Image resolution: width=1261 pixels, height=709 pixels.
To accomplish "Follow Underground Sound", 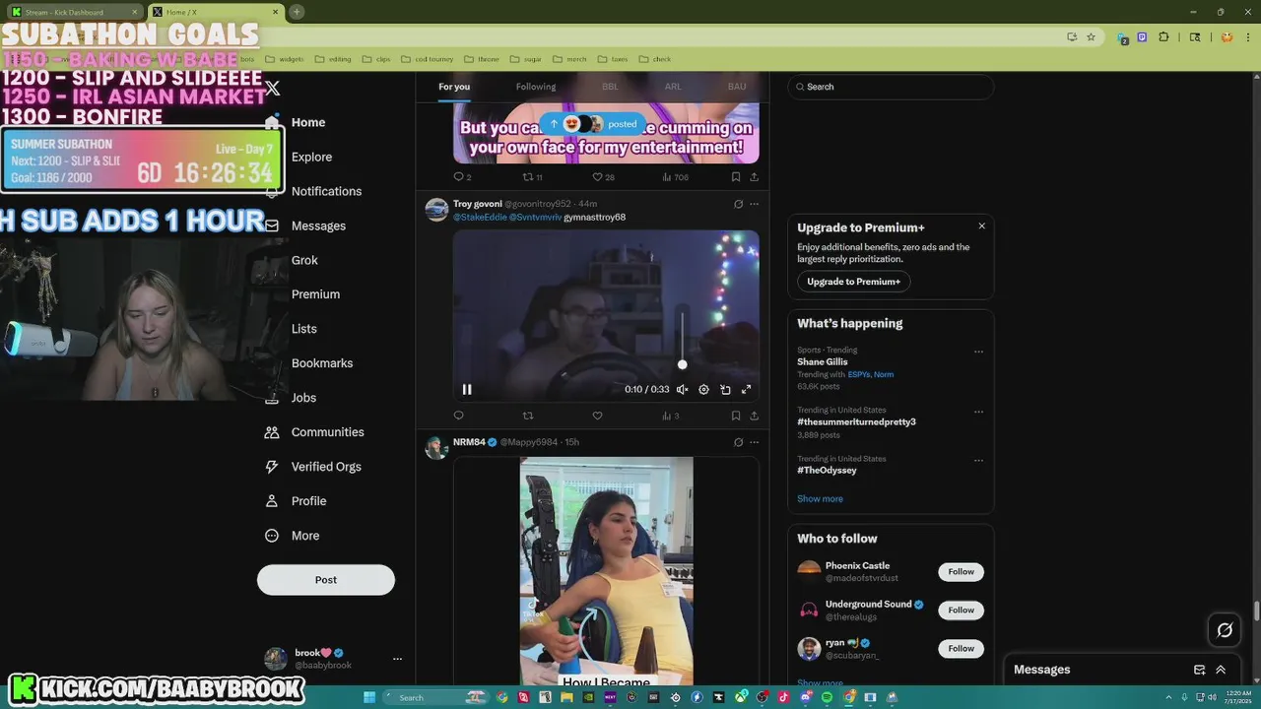I will tap(961, 611).
